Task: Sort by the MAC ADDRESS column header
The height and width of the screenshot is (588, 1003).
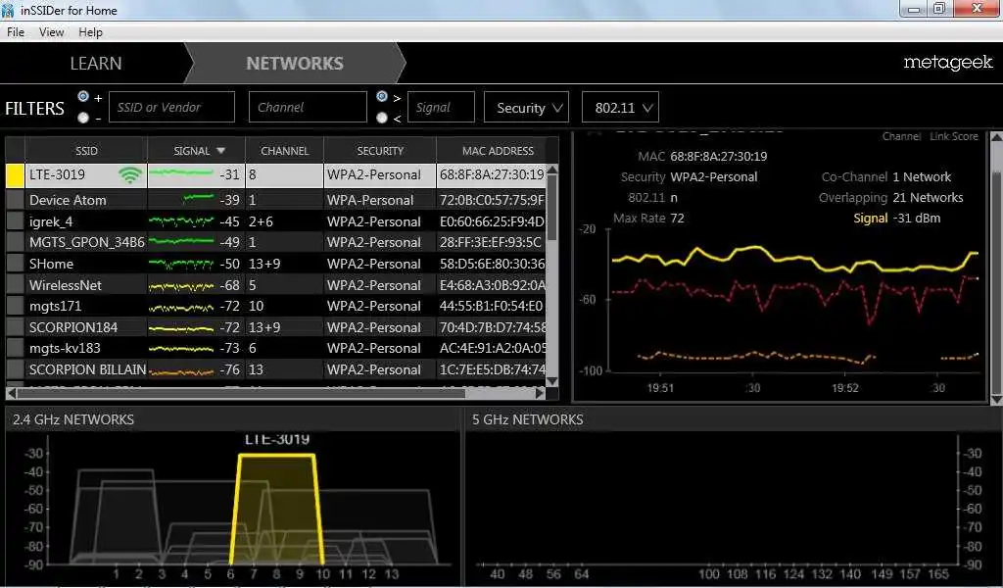Action: (498, 151)
